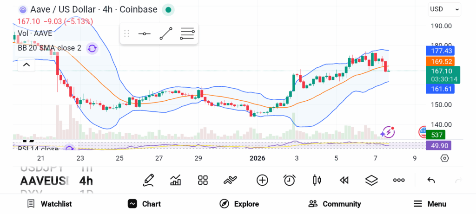Click the orange 169.52 price label
476x214 pixels.
tap(440, 61)
